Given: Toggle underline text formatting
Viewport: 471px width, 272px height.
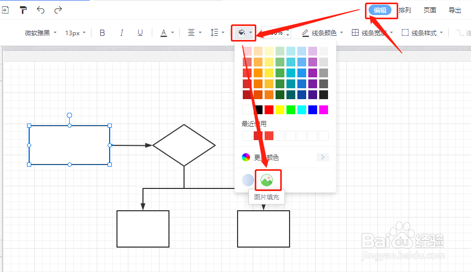Looking at the screenshot, I should tap(140, 33).
